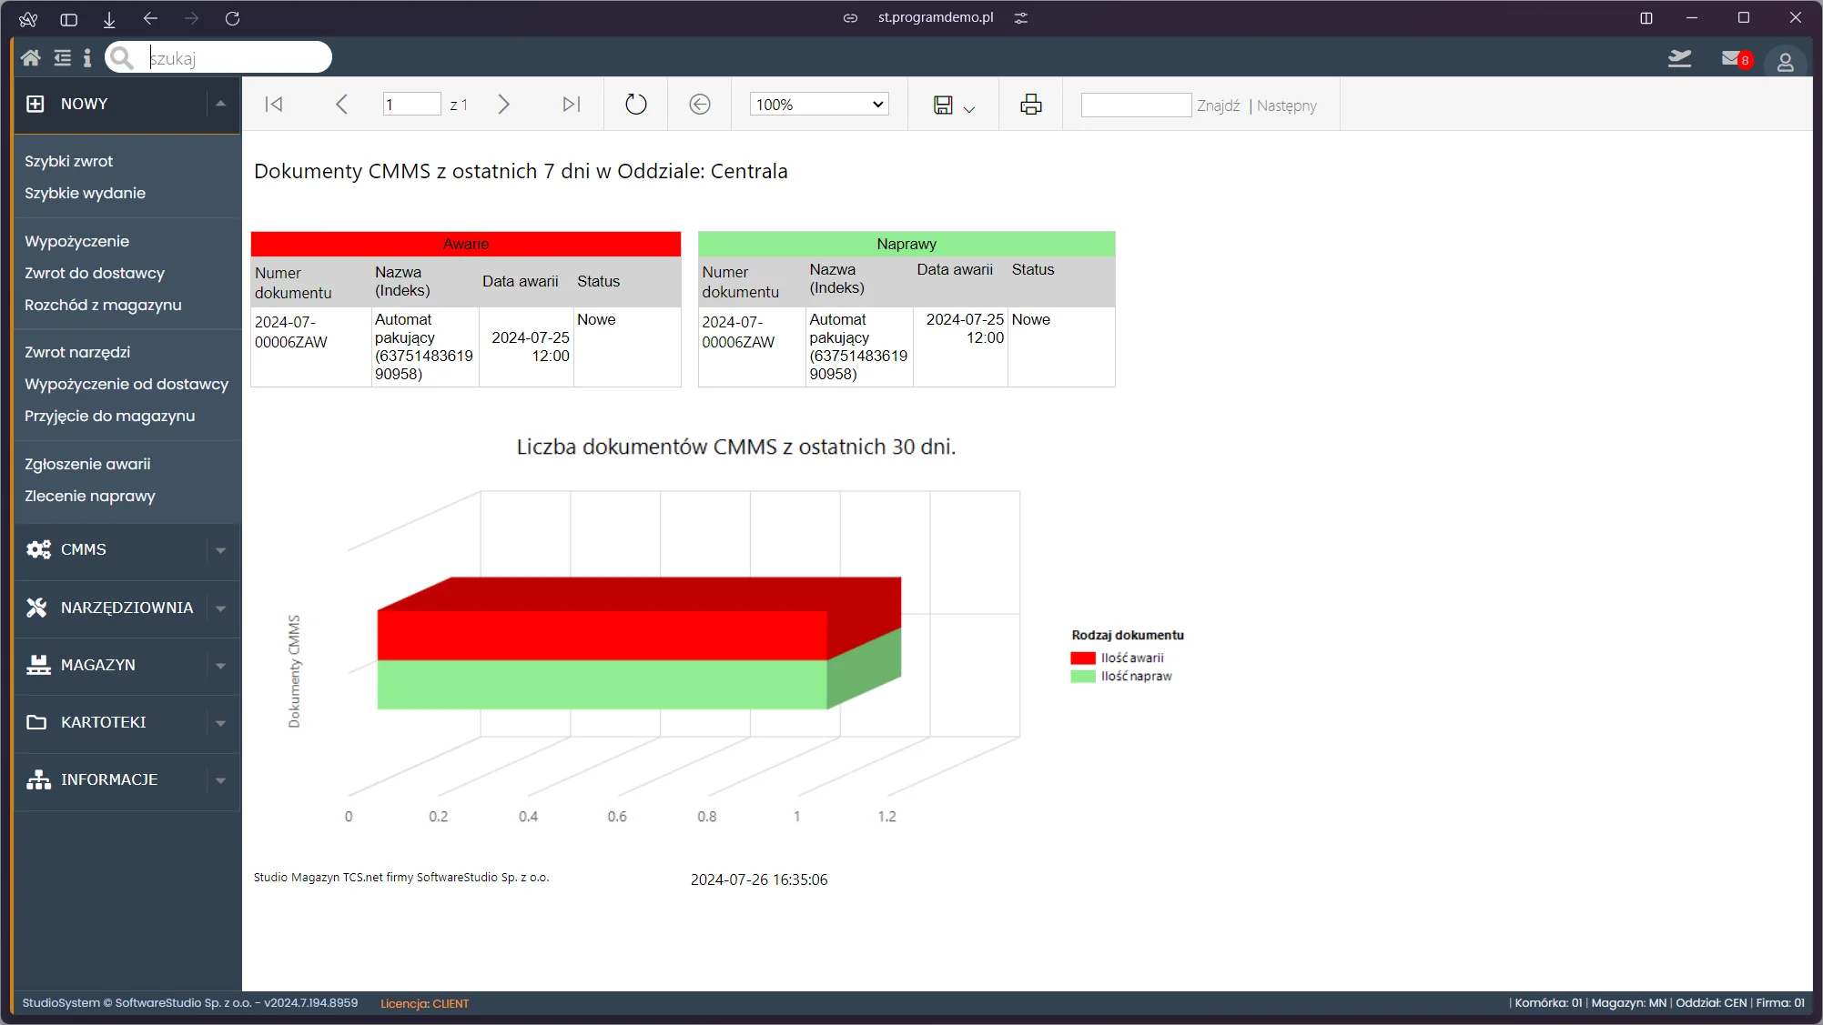1823x1025 pixels.
Task: Select Szybkie wydanie menu item
Action: coord(85,194)
